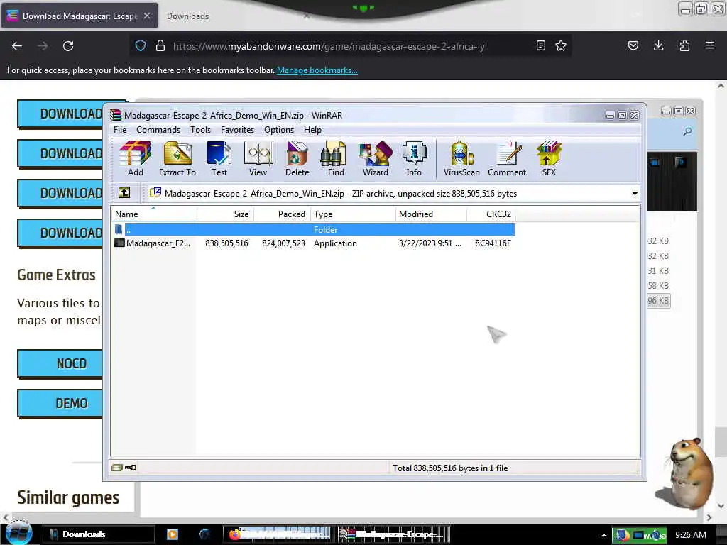Open the WinRAR Wizard icon
The image size is (727, 545).
(x=375, y=158)
